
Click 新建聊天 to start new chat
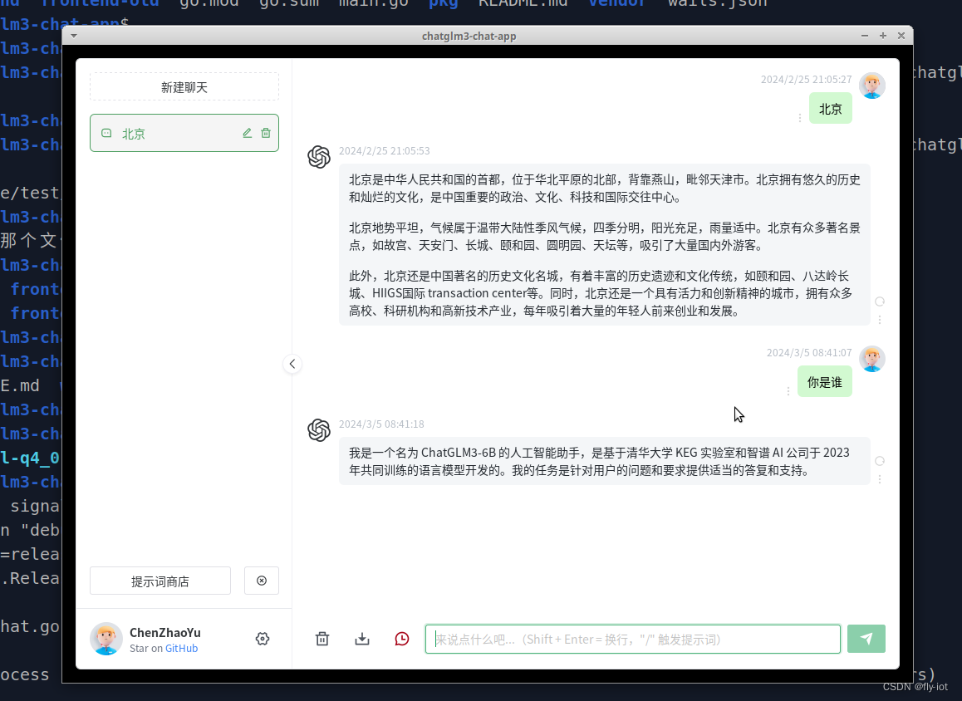(184, 86)
